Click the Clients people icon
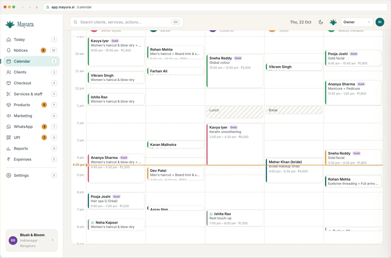 click(x=9, y=72)
